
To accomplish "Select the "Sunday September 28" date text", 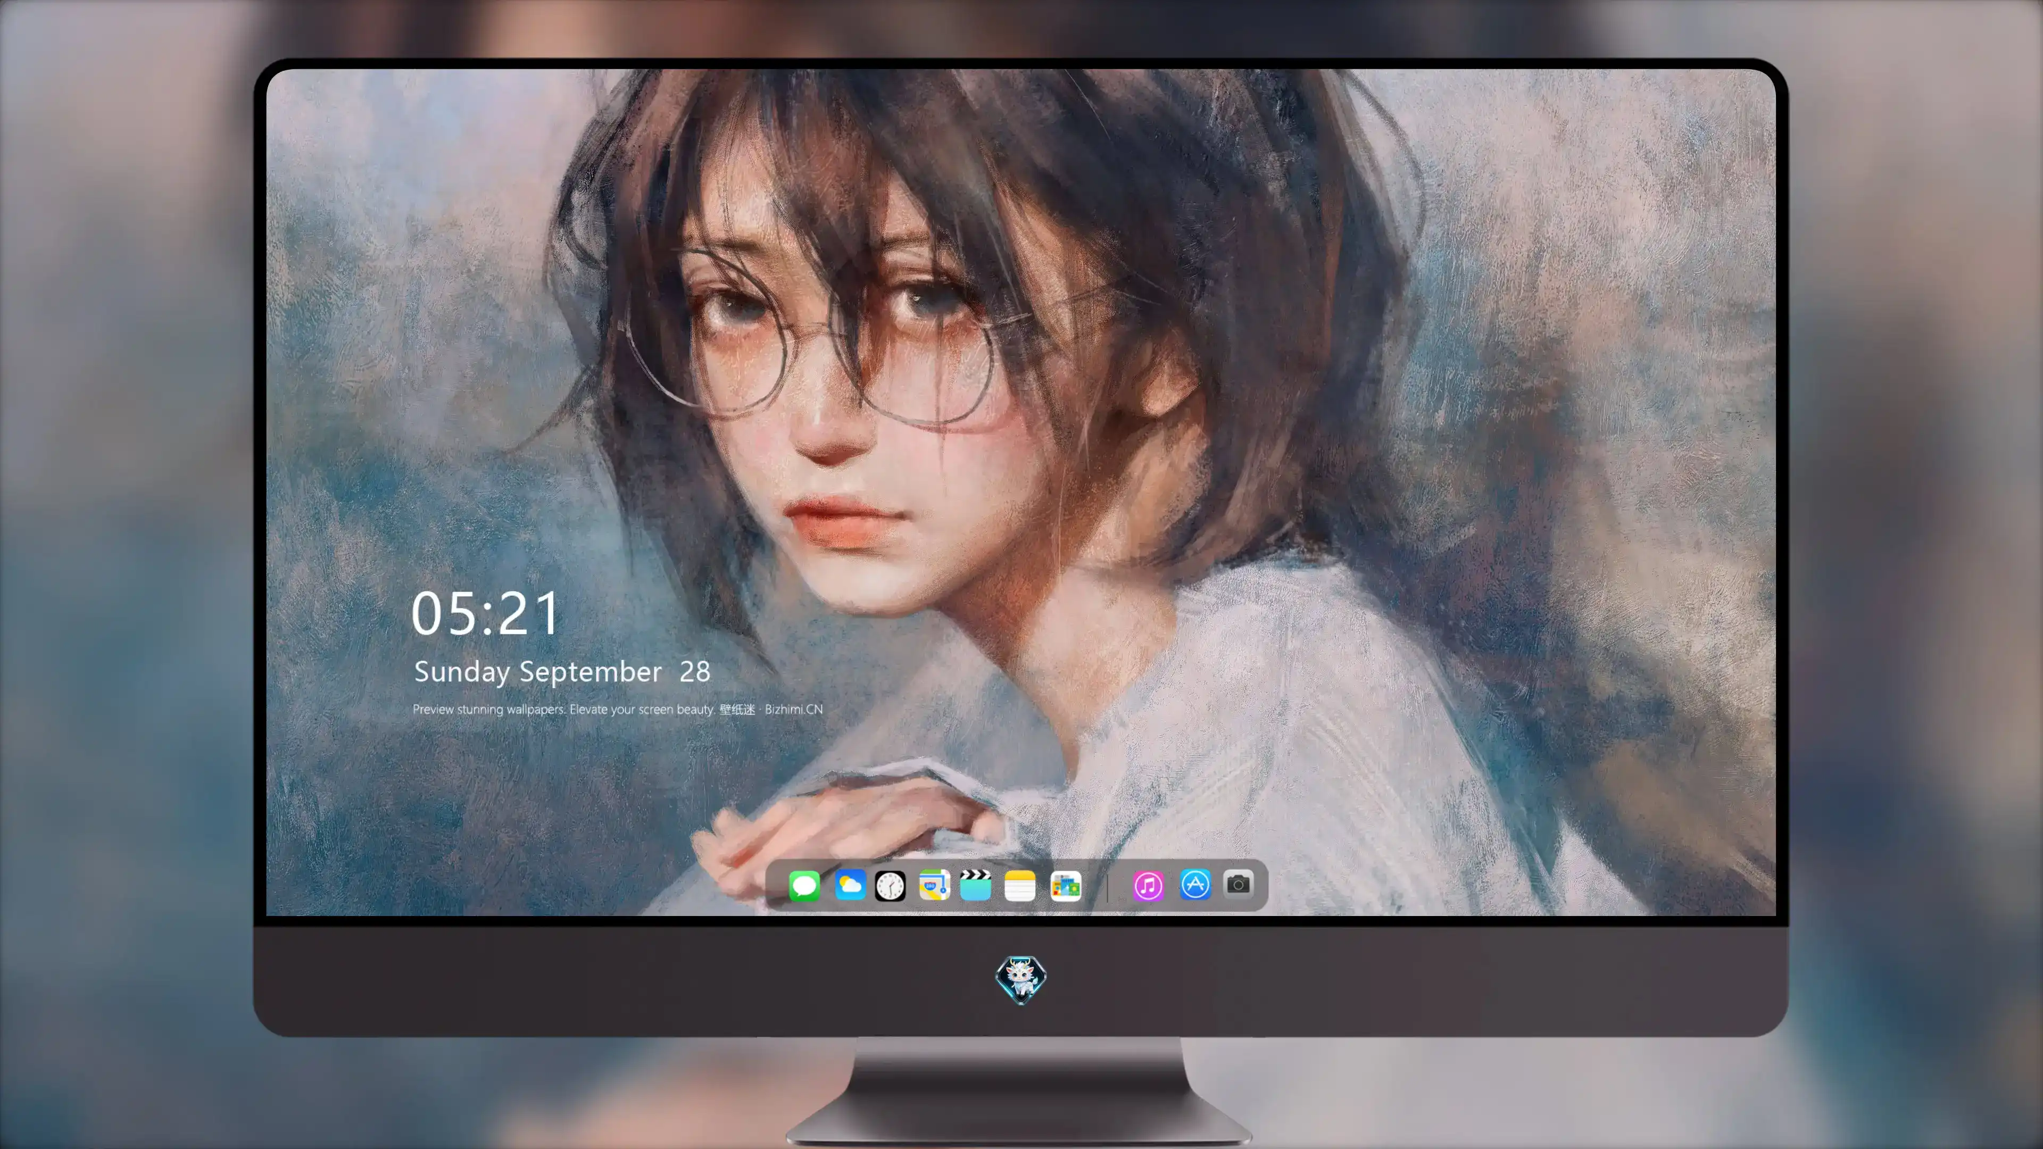I will 562,672.
